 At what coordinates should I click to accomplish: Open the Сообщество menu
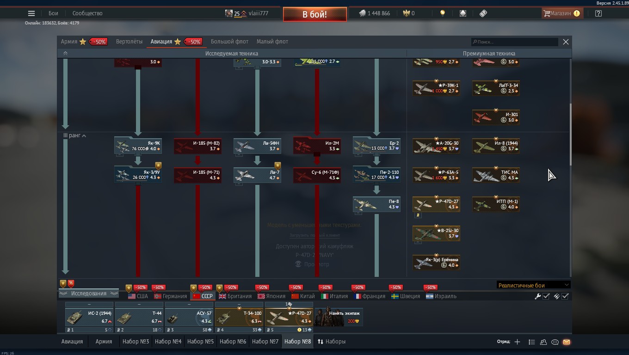coord(87,13)
